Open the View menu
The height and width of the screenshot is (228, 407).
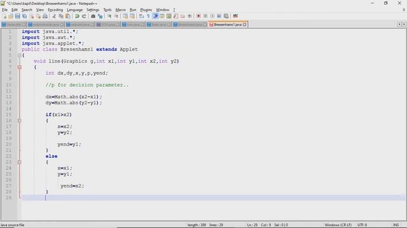[39, 10]
